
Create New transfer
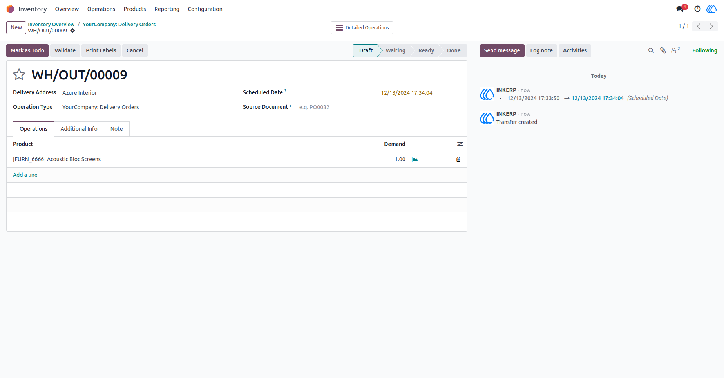coord(16,27)
